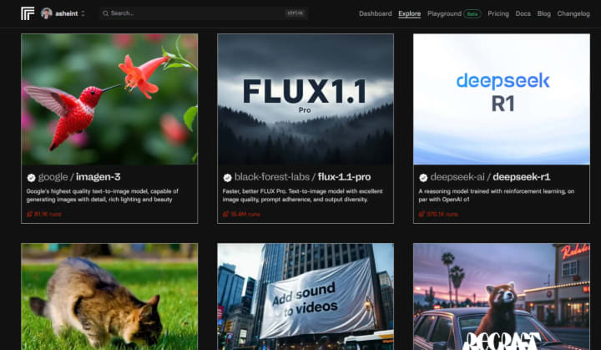
Task: Open the hummingbird imagen-3 thumbnail
Action: click(x=109, y=99)
